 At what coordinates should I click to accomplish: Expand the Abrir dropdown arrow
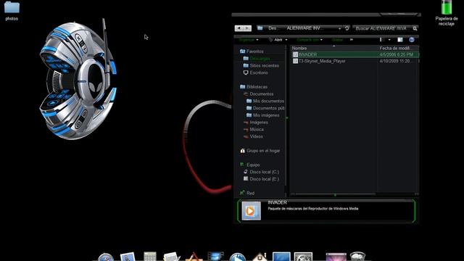(x=286, y=40)
